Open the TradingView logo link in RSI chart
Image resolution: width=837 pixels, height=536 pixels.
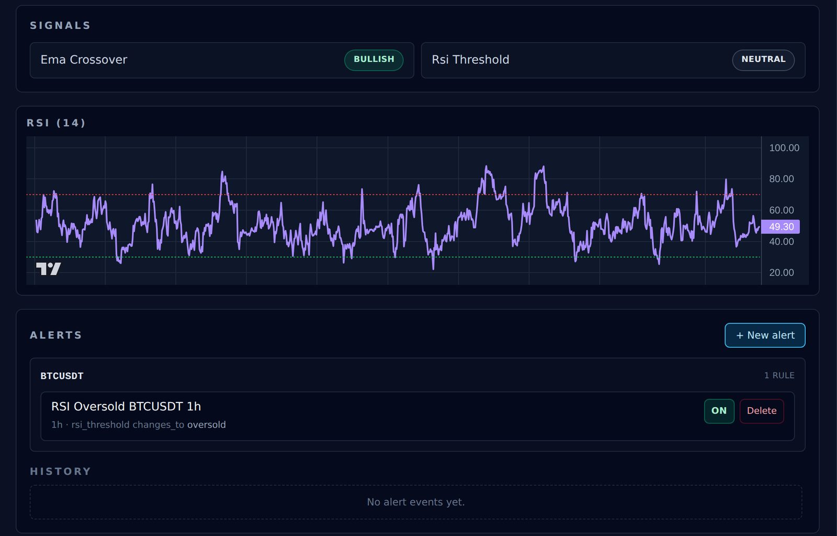pyautogui.click(x=48, y=269)
